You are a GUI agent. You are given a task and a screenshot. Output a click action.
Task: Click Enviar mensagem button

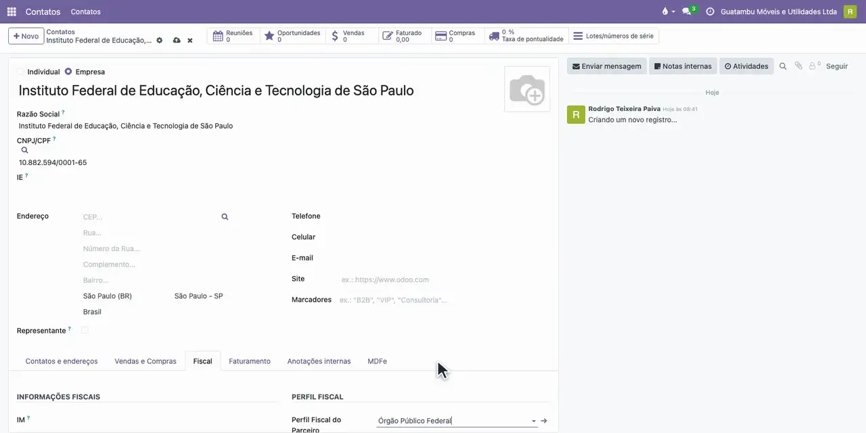pos(607,66)
